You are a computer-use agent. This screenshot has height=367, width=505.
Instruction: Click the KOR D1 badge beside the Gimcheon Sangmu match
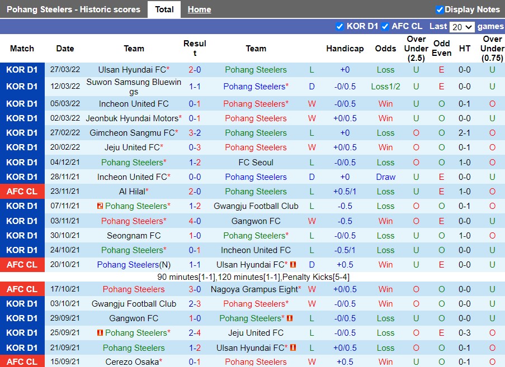pos(22,132)
